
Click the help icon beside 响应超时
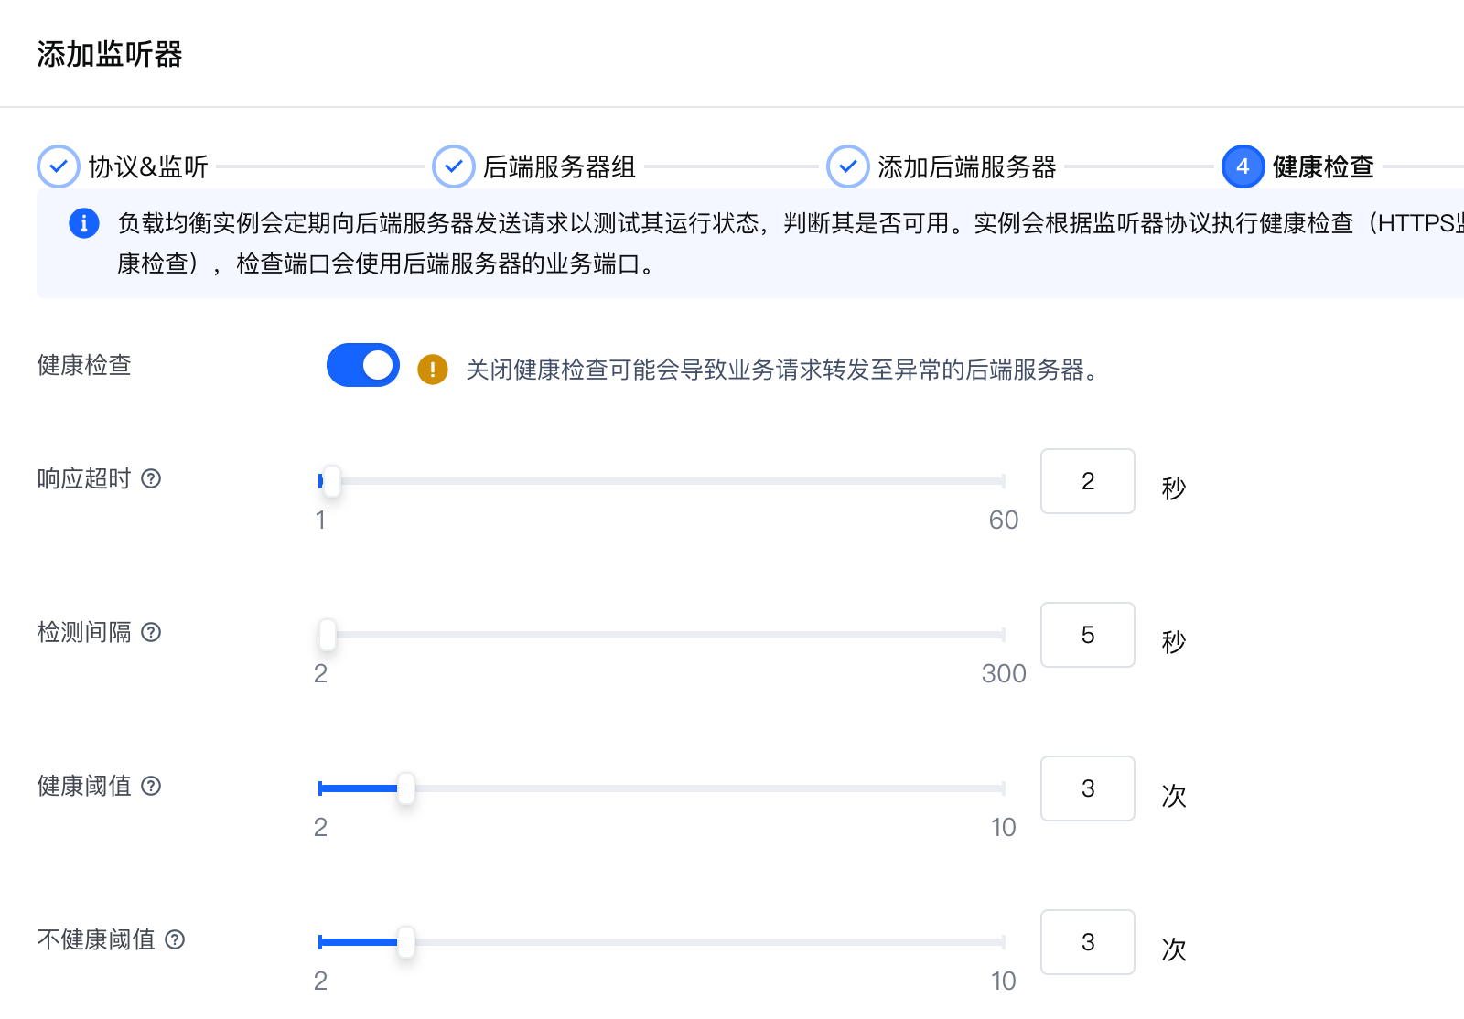152,478
